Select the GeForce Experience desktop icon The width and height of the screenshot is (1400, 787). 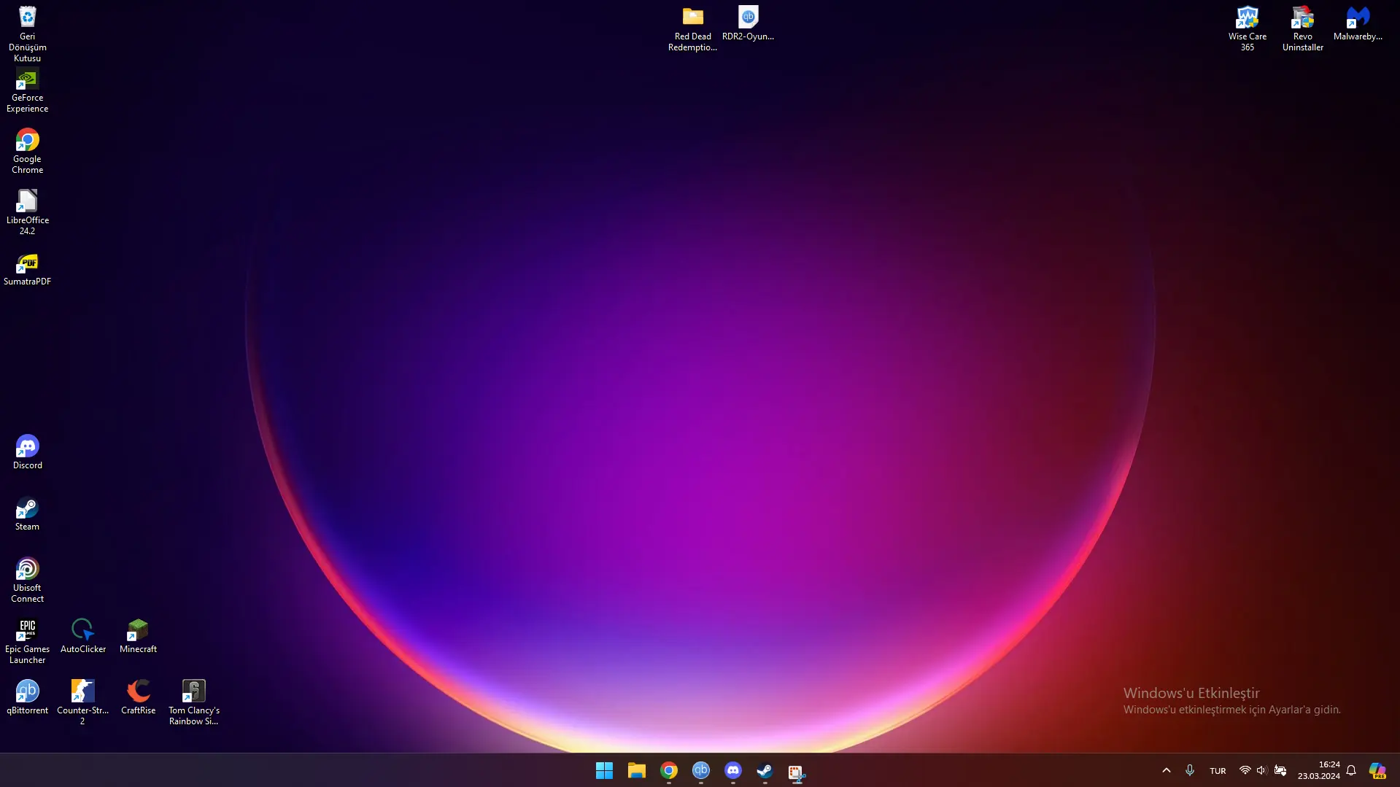tap(27, 90)
